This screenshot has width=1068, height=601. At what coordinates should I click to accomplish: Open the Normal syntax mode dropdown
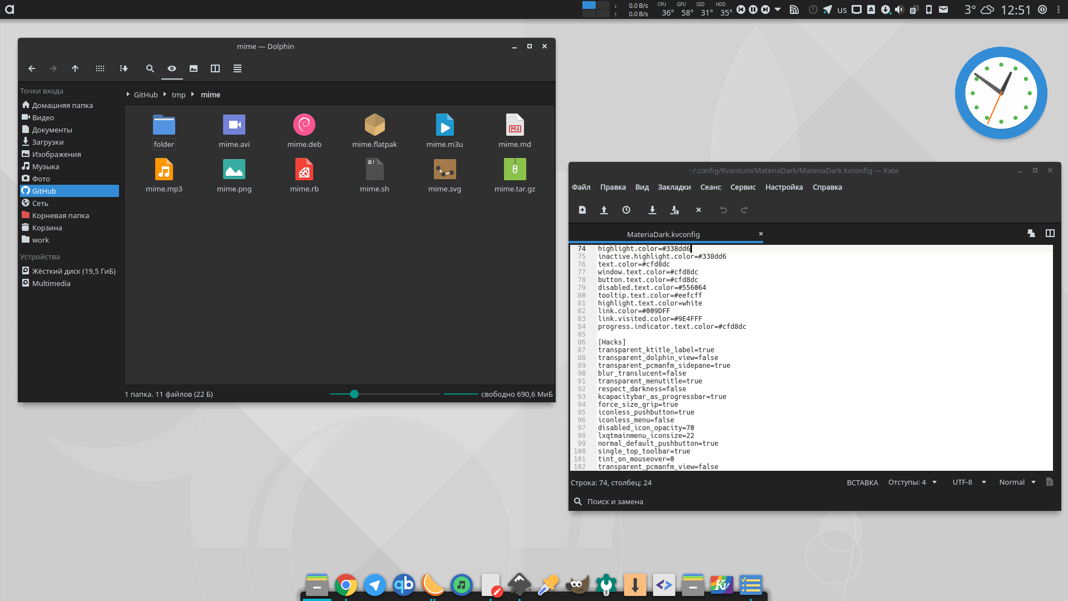(1017, 482)
